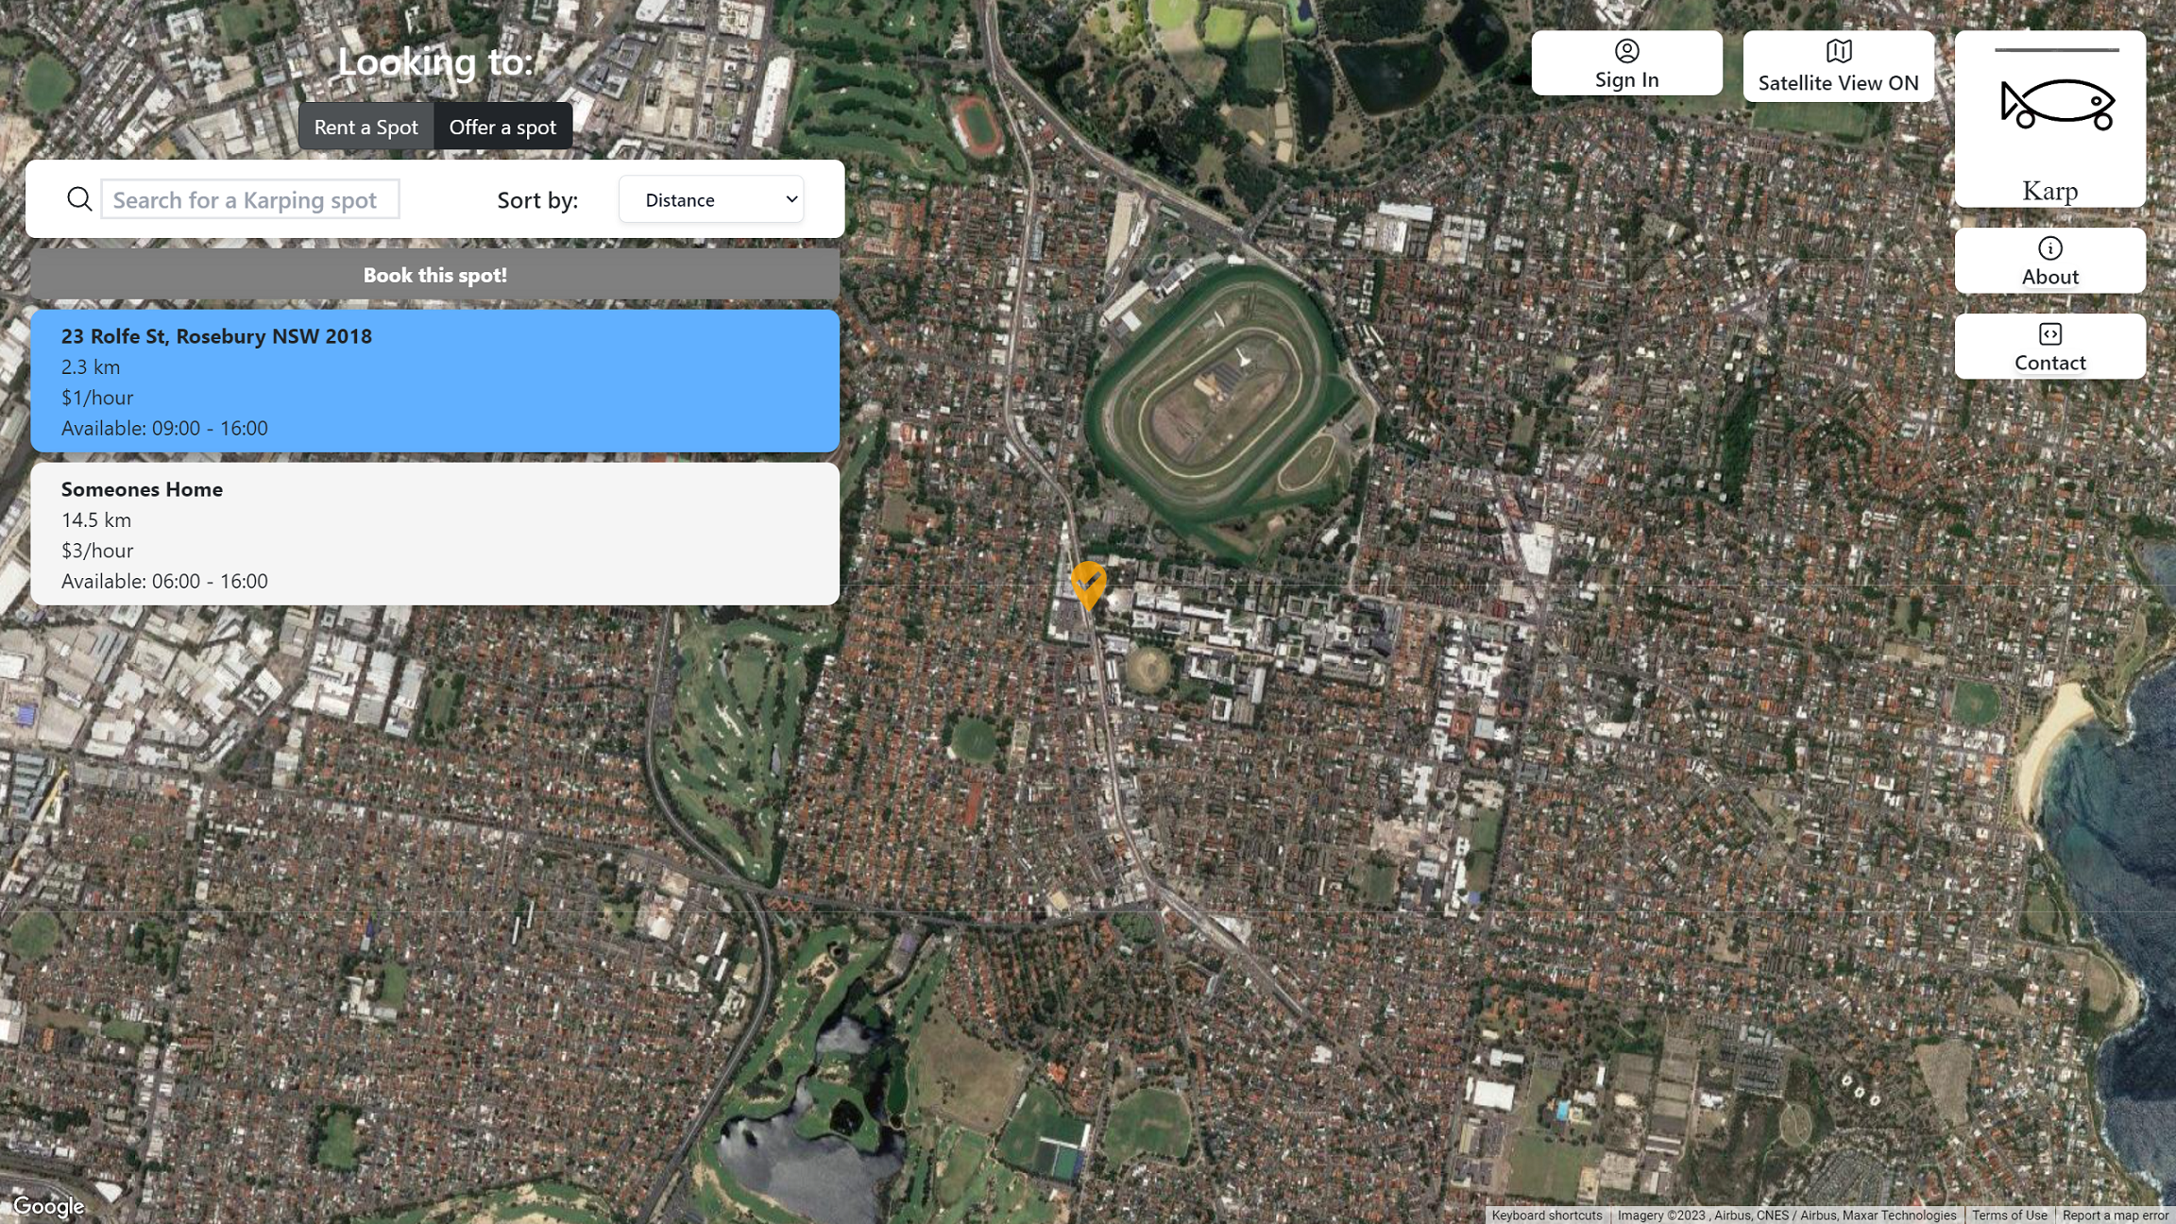Click the magnifying glass search icon

[79, 199]
